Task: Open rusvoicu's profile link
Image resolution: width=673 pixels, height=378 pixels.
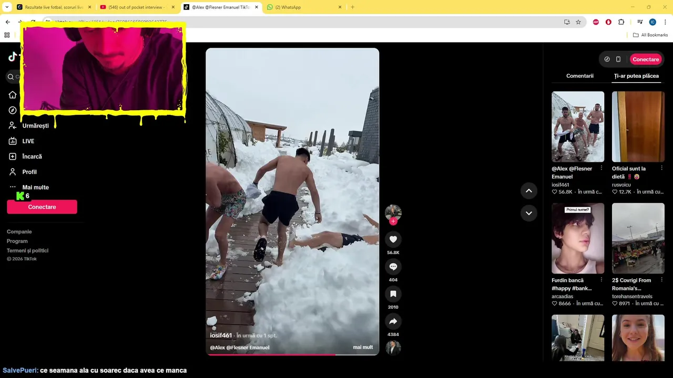Action: pos(621,185)
